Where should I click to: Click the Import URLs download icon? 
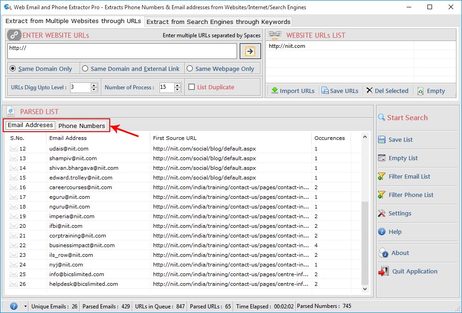(275, 91)
